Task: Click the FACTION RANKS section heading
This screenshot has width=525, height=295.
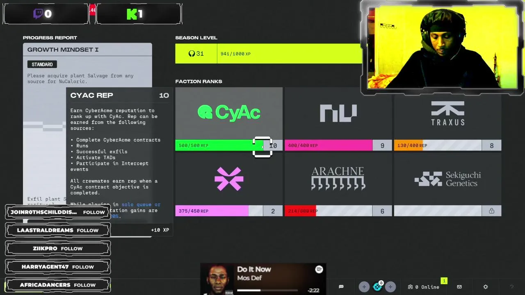Action: point(199,82)
